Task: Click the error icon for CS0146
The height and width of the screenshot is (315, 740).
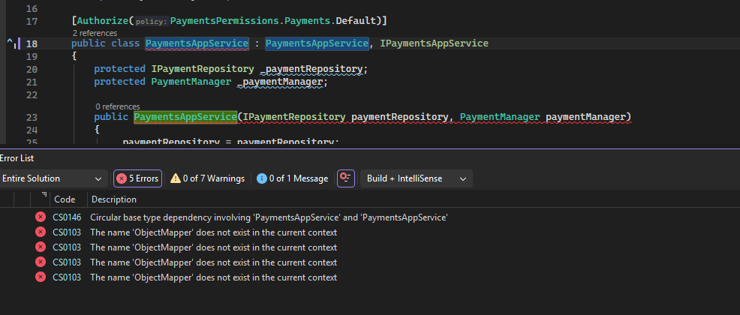Action: [41, 217]
